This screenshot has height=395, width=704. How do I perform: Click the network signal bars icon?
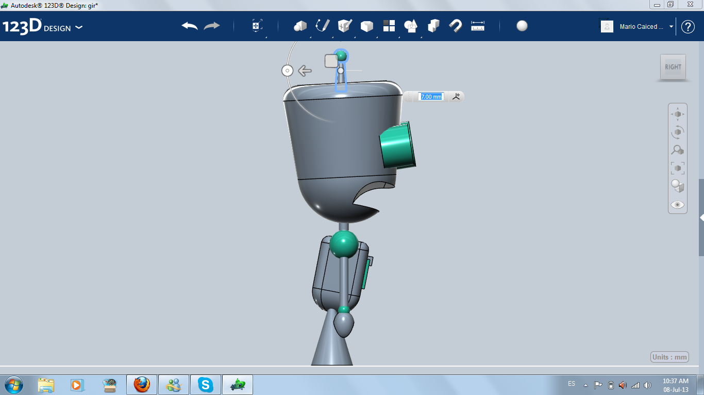point(635,385)
